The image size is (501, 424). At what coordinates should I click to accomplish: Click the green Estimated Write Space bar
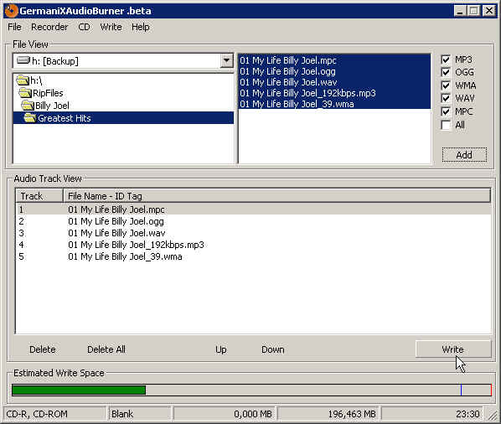[x=79, y=390]
